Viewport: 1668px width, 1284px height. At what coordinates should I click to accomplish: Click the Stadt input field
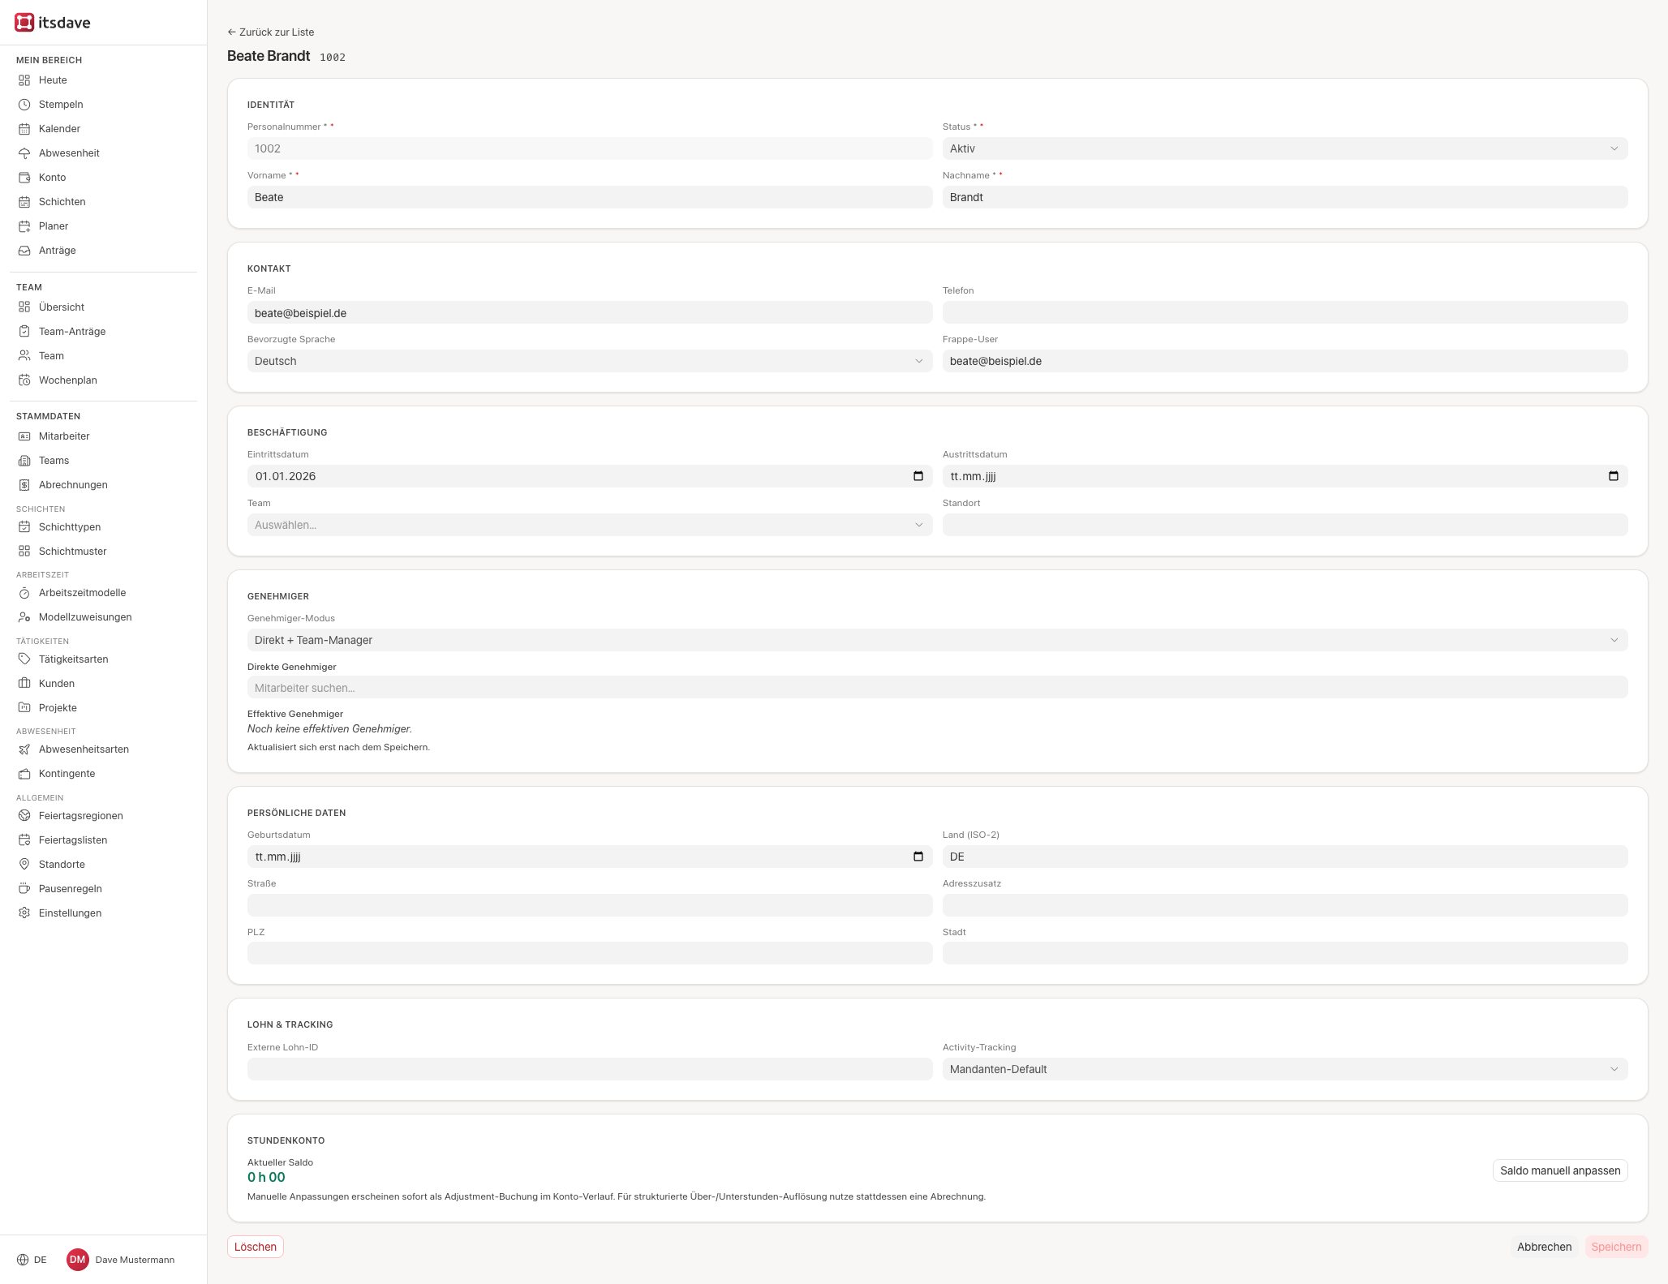(1285, 953)
